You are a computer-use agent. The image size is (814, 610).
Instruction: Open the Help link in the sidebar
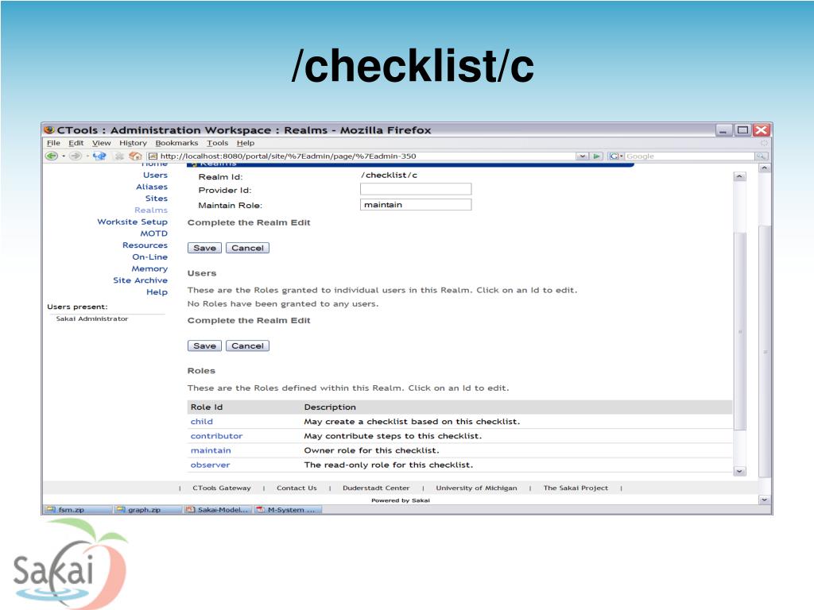tap(157, 292)
